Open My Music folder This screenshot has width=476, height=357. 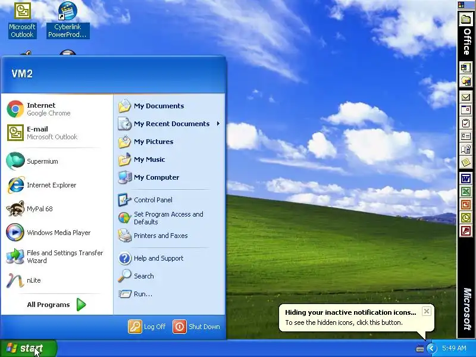(x=170, y=159)
